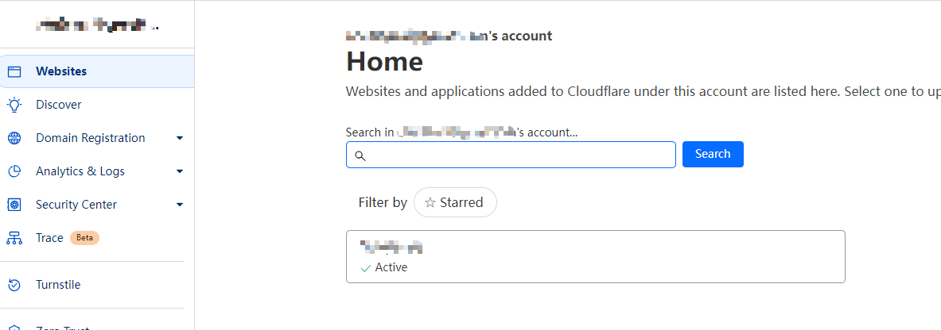Open the Discover sidebar item

[97, 105]
